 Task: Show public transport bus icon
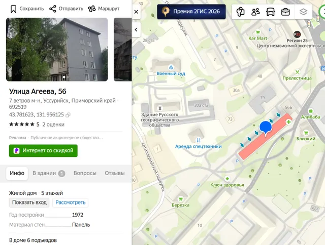point(271,12)
